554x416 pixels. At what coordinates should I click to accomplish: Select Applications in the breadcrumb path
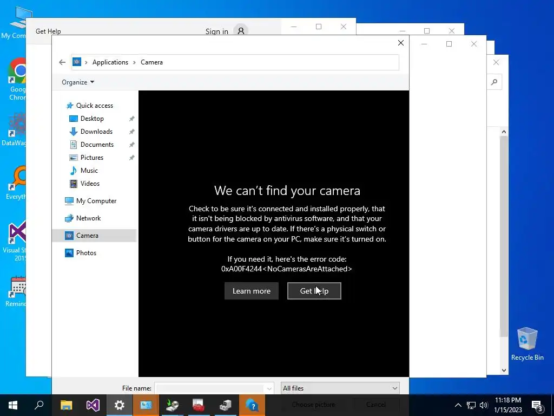[110, 62]
